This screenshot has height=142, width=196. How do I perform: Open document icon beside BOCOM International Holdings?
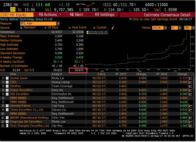[7, 118]
